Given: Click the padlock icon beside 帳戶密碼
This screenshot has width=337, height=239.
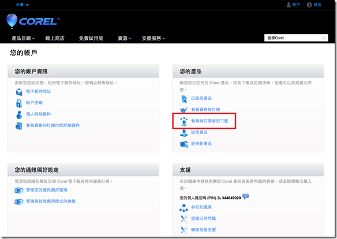Looking at the screenshot, I should coord(19,103).
